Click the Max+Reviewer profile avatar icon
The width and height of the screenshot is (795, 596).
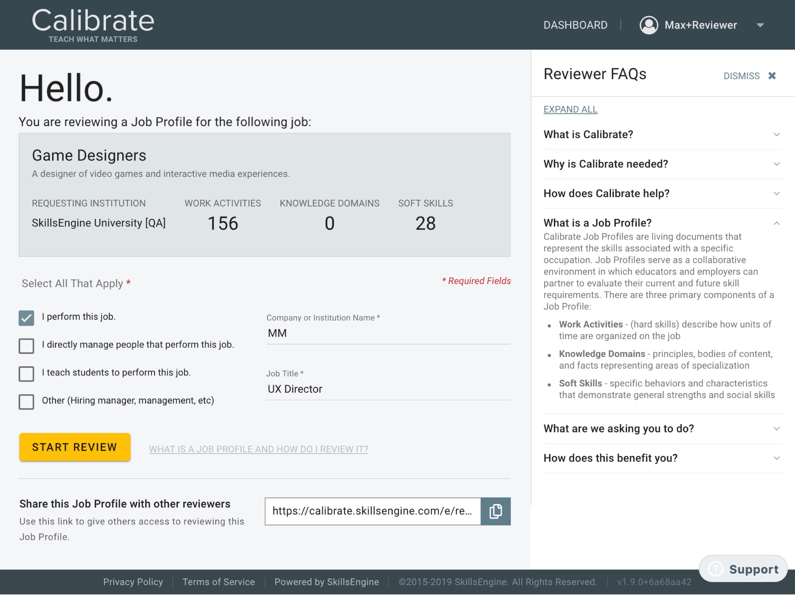point(649,25)
